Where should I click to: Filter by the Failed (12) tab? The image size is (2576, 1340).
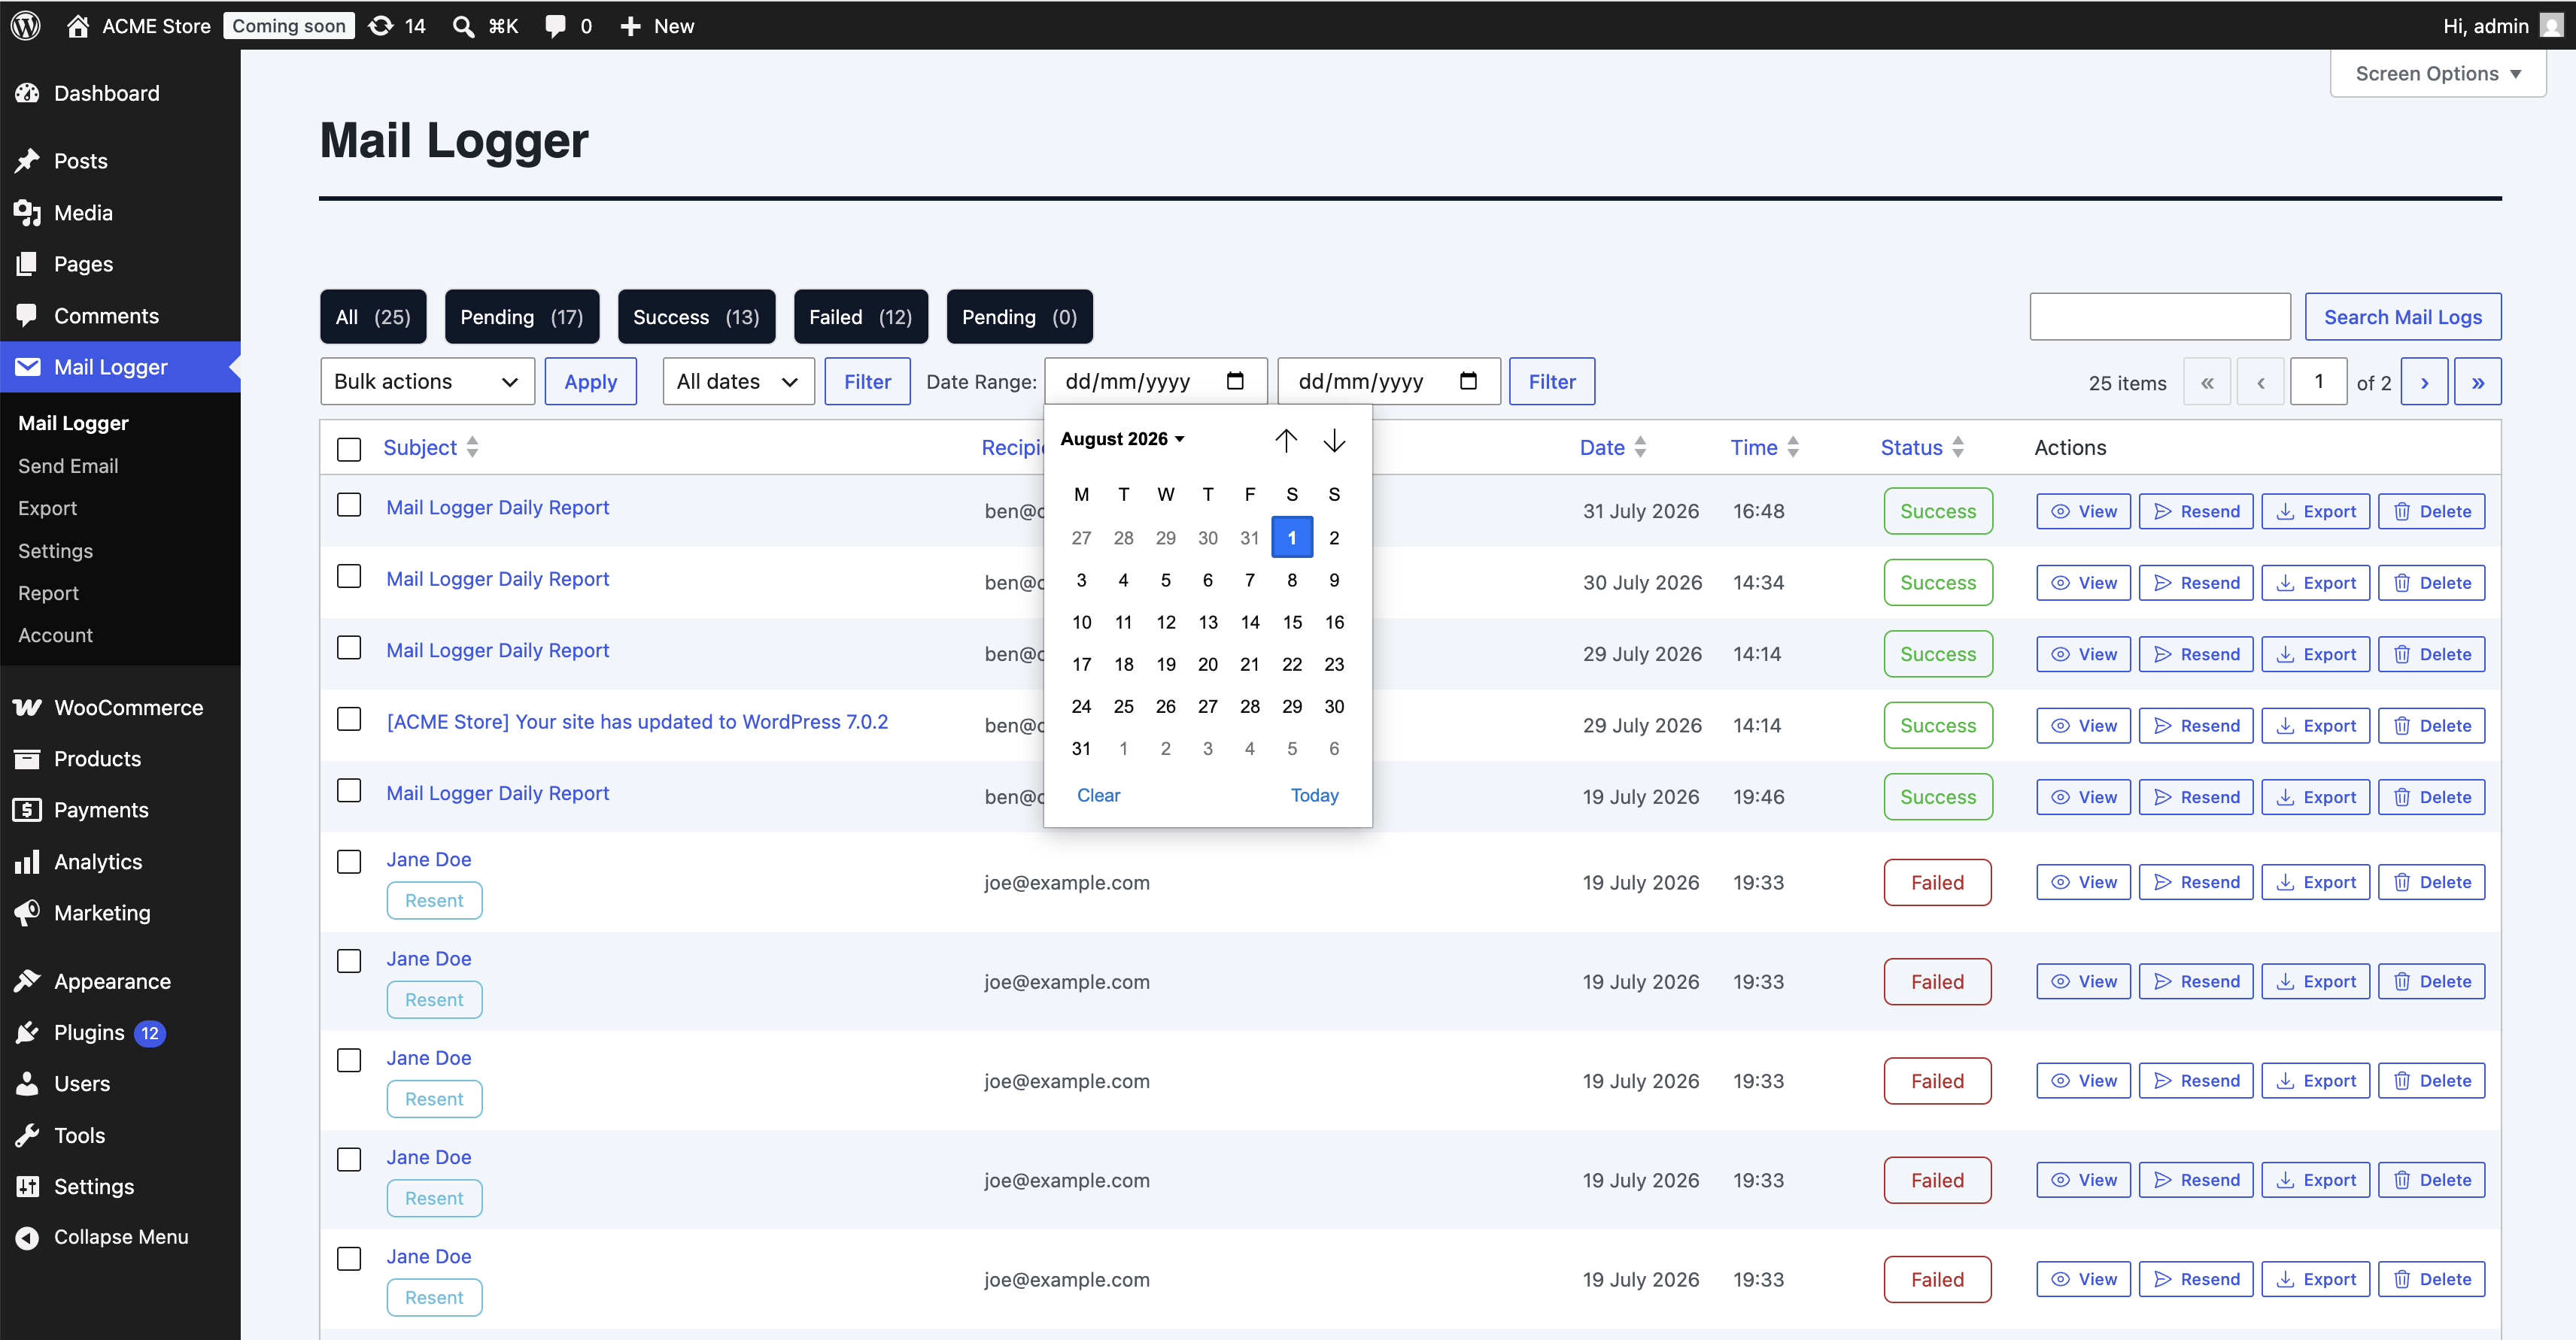tap(860, 317)
